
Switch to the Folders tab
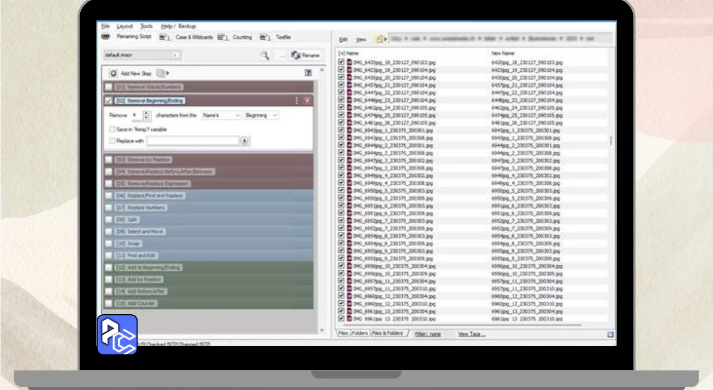coord(359,333)
